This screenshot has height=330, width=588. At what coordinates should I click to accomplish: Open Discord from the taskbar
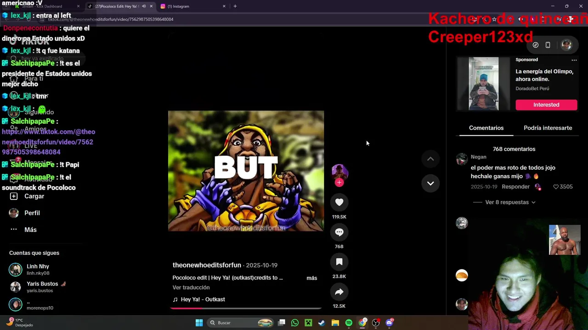(x=390, y=323)
